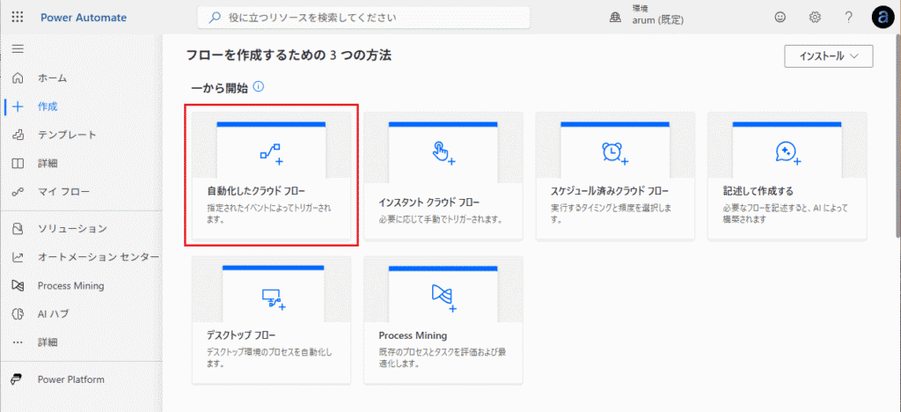Open the インストール dropdown button
The width and height of the screenshot is (901, 412).
829,55
